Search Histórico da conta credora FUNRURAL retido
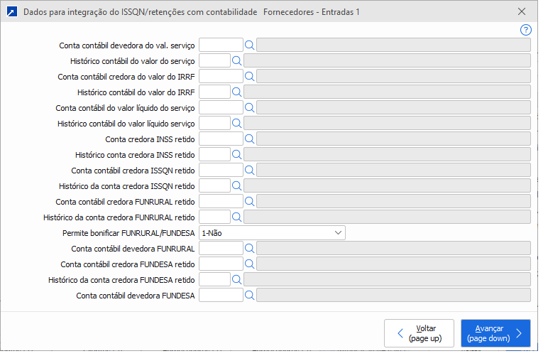The height and width of the screenshot is (356, 548). [x=237, y=217]
